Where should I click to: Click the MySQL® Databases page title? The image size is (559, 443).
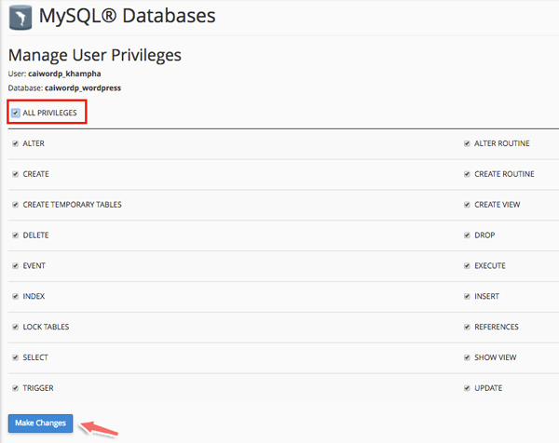coord(128,16)
